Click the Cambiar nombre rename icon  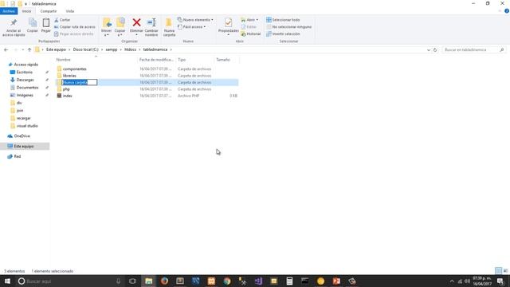(151, 23)
